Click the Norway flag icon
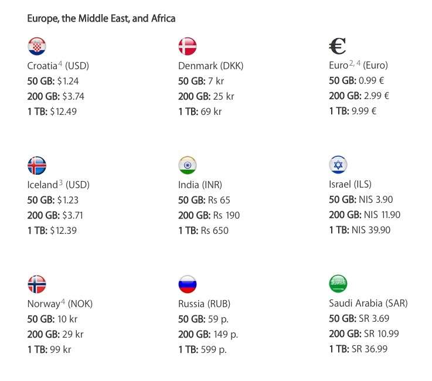Image resolution: width=432 pixels, height=381 pixels. pyautogui.click(x=37, y=284)
